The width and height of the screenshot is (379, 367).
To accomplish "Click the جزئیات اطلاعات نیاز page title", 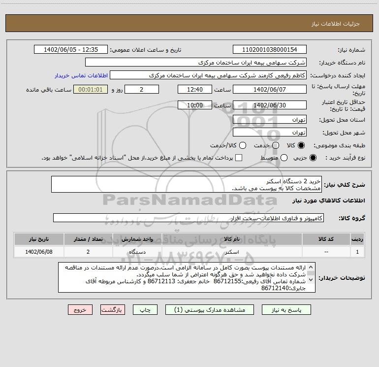I will [336, 24].
